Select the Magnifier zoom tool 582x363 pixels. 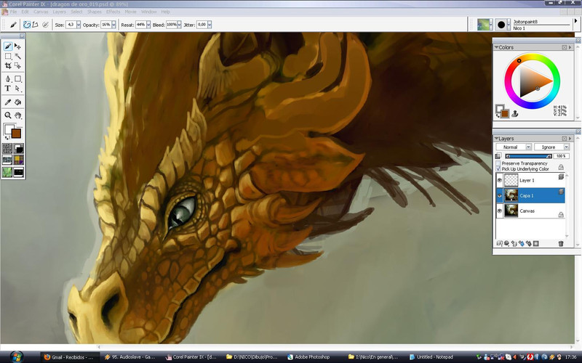tap(8, 115)
